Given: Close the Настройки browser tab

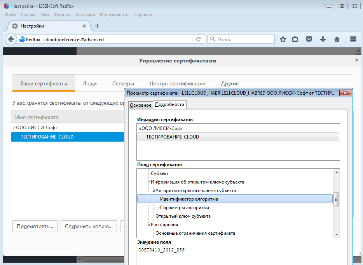Looking at the screenshot, I should pyautogui.click(x=84, y=26).
